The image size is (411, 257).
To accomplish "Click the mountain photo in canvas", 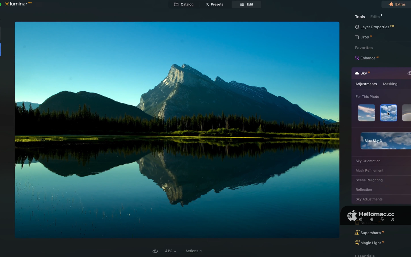I will click(x=177, y=130).
